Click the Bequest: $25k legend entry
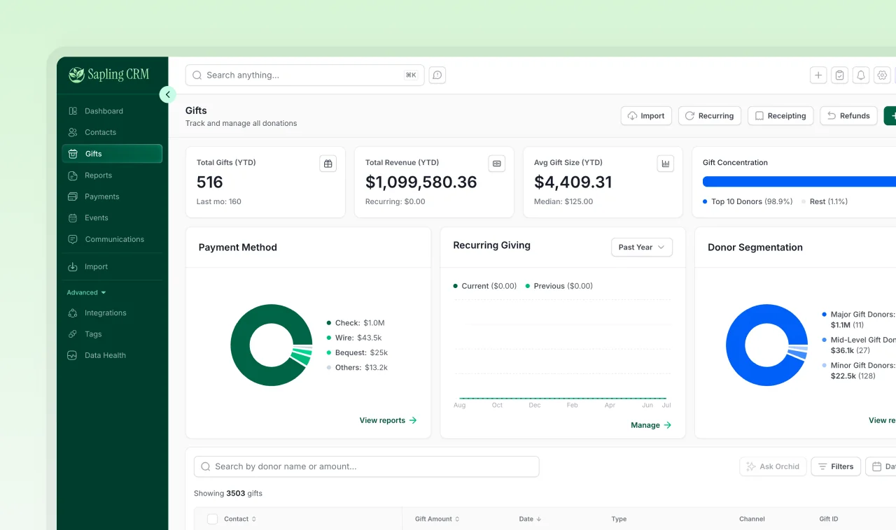Viewport: 896px width, 530px height. (x=357, y=353)
